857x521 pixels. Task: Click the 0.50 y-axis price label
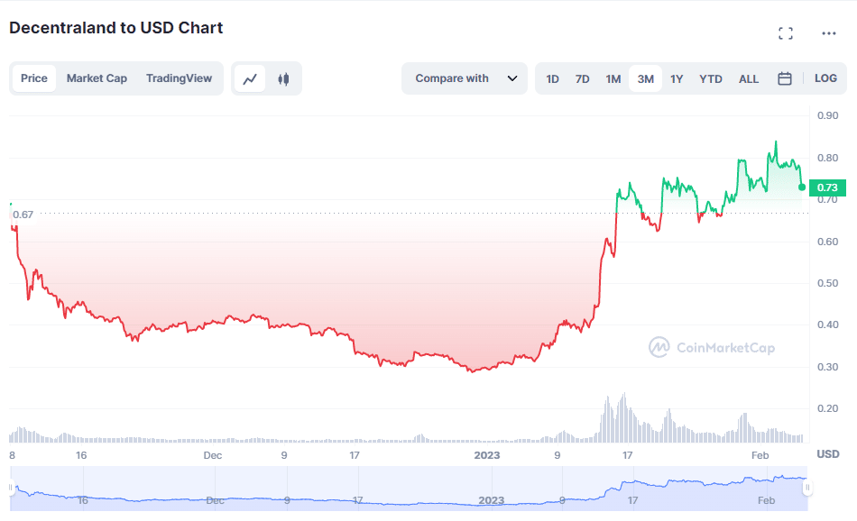click(827, 283)
